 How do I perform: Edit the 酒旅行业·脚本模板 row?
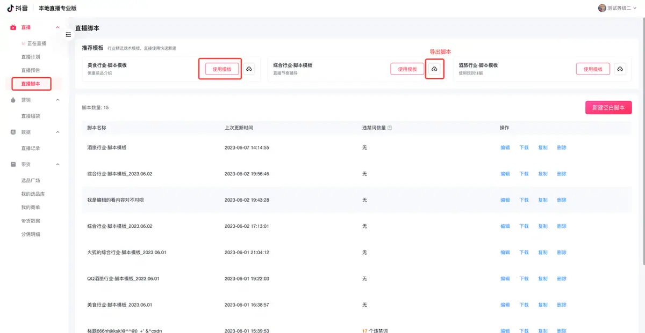pyautogui.click(x=505, y=147)
